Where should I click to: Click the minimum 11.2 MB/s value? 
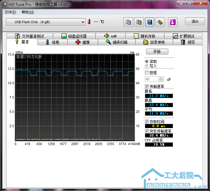(159, 96)
